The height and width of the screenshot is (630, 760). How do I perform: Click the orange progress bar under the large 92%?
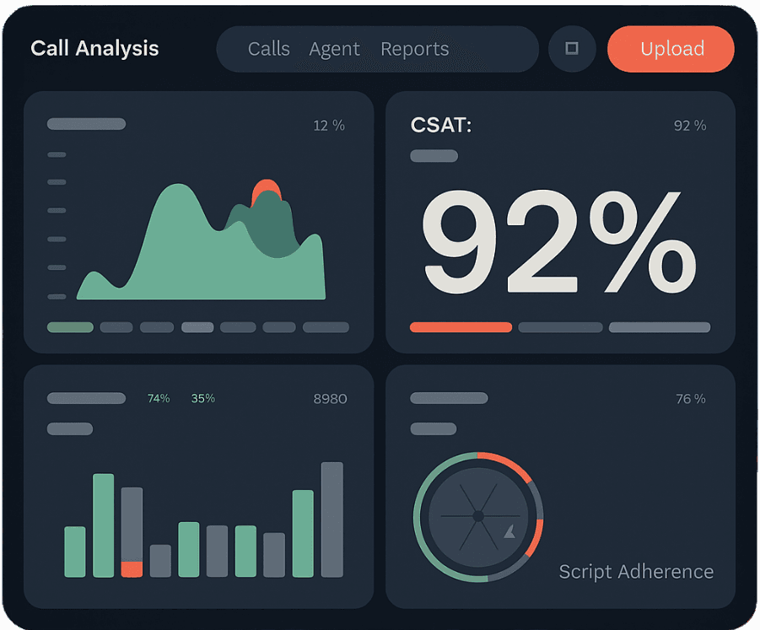click(461, 327)
